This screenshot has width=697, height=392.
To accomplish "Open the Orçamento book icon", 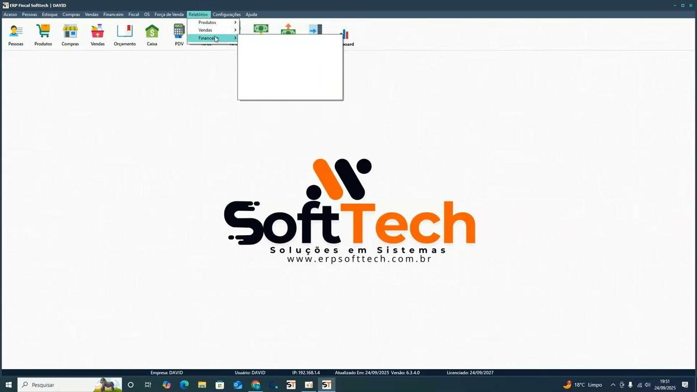I will tap(125, 35).
